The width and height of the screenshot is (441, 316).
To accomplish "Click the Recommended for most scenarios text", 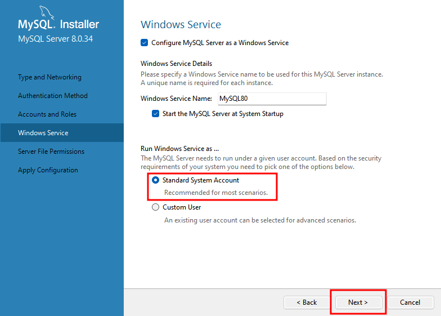I will [x=216, y=193].
